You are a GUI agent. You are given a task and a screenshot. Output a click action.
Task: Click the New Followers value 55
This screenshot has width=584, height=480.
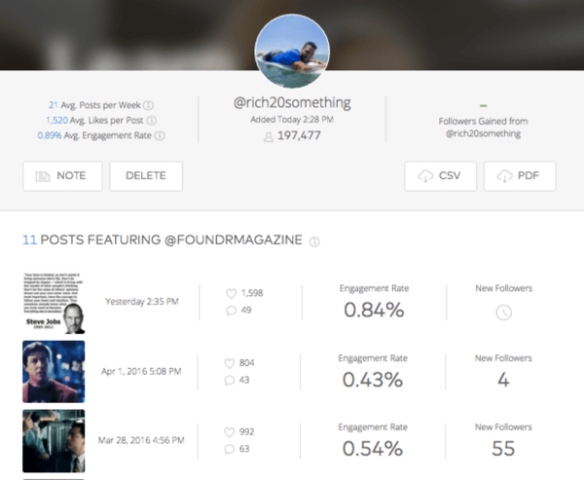click(503, 449)
